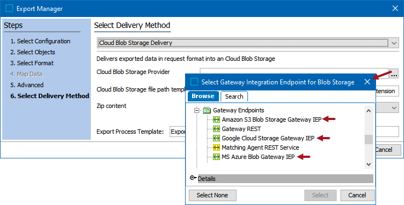Collapse the Gateway Endpoints tree node
The image size is (404, 205).
(x=197, y=110)
